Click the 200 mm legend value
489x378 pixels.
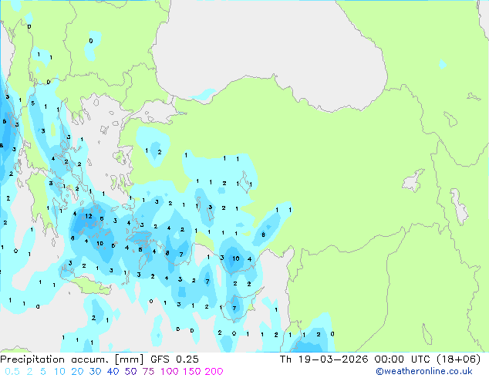click(x=214, y=372)
